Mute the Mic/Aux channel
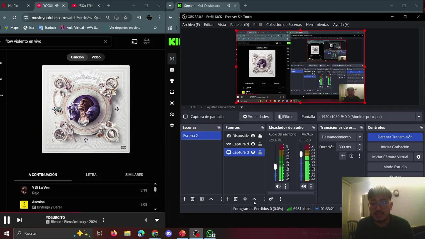 [303, 186]
